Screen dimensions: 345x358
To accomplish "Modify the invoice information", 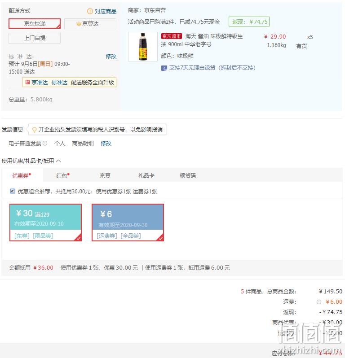I will 106,144.
